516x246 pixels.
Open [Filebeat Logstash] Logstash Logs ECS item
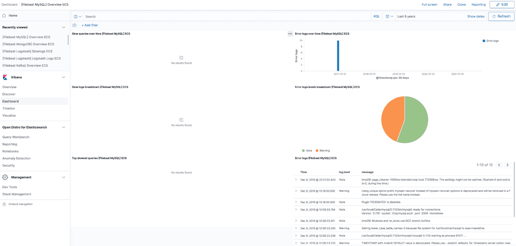31,58
